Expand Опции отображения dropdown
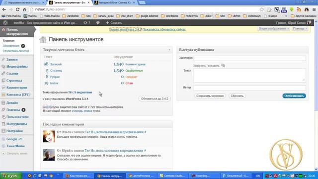 (274, 29)
